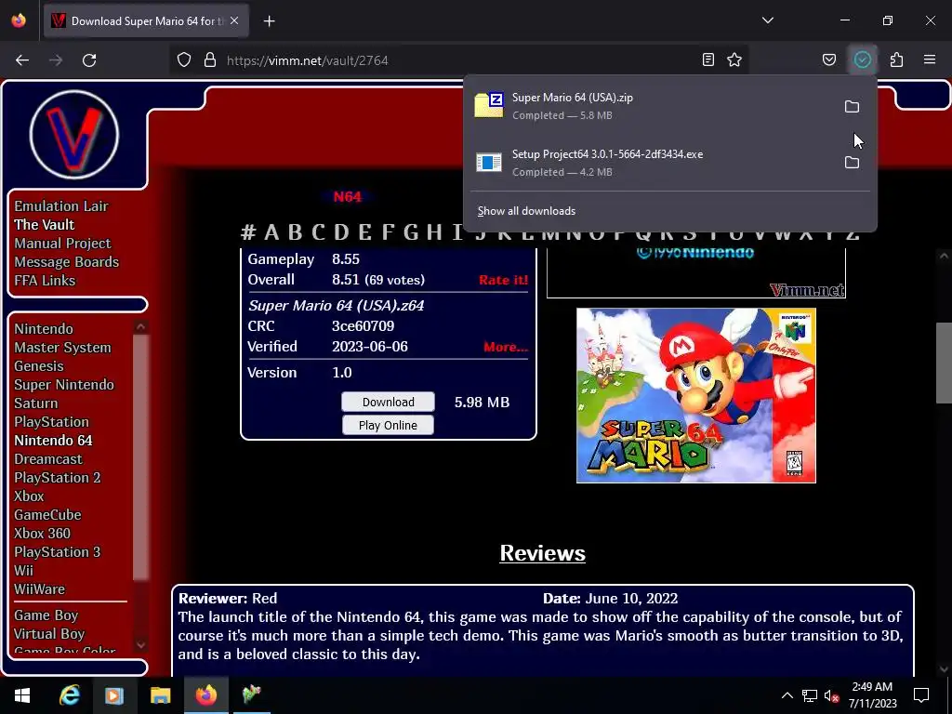The height and width of the screenshot is (714, 952).
Task: Show hidden system tray icons
Action: [787, 695]
